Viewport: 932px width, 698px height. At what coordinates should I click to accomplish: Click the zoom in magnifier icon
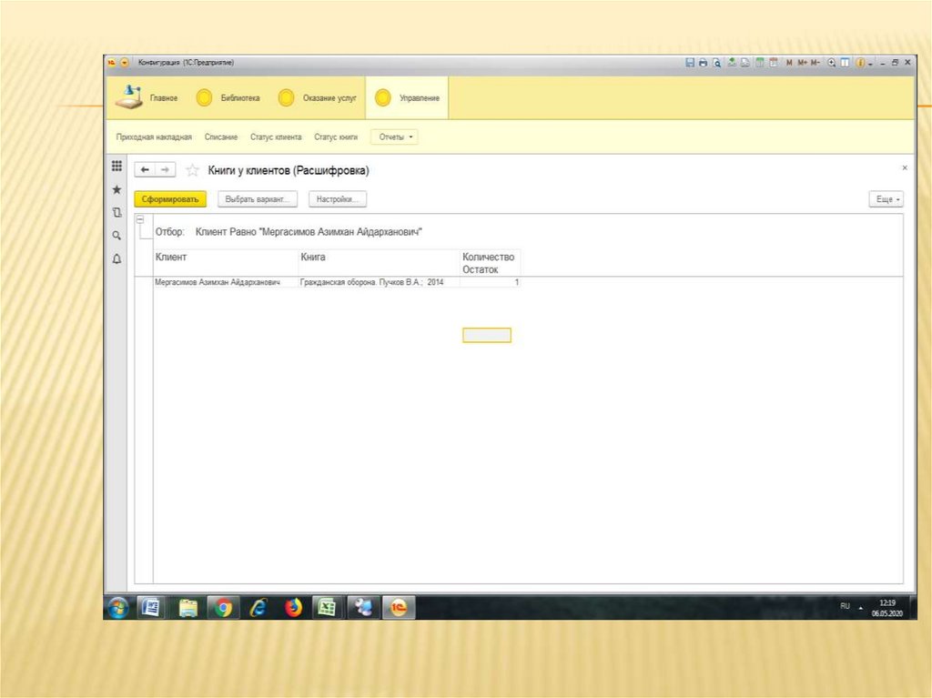coord(832,63)
